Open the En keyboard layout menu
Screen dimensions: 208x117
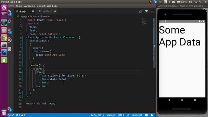pos(165,2)
